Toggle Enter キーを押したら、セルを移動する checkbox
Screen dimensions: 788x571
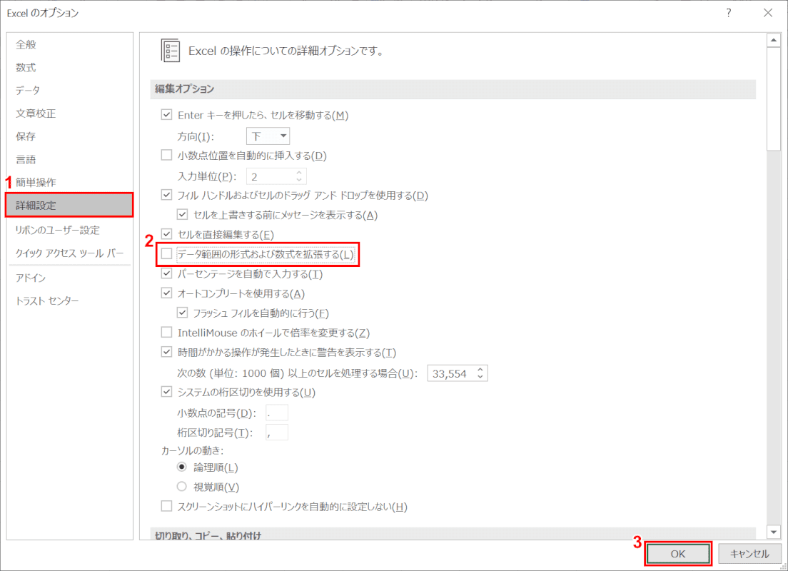[x=166, y=115]
